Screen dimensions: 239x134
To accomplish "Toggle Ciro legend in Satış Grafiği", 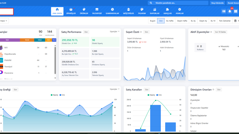I will [62, 95].
